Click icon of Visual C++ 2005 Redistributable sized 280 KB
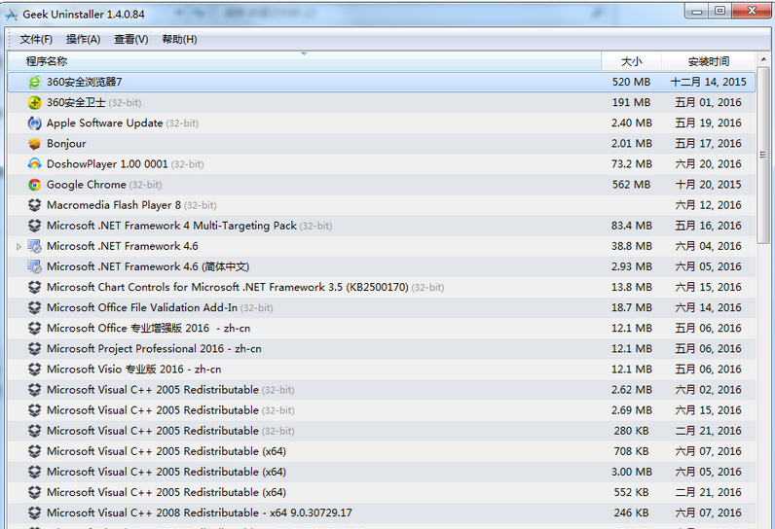775x529 pixels. pos(35,431)
